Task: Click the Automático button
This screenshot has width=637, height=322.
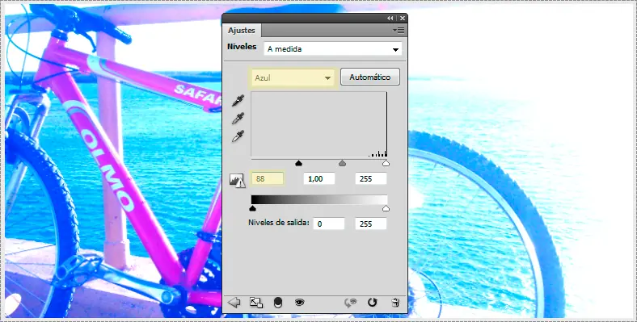Action: click(370, 77)
